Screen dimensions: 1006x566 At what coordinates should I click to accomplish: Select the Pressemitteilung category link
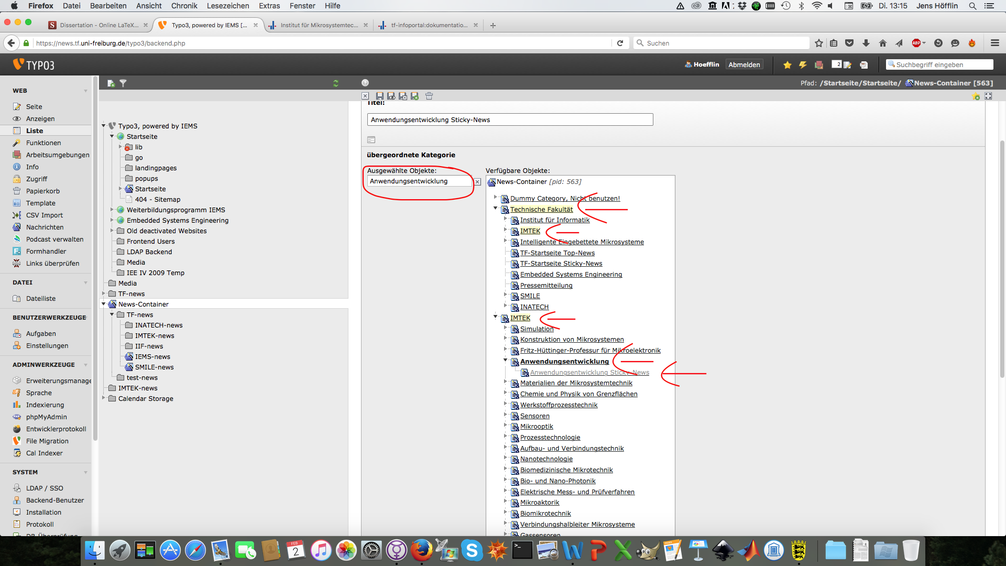(546, 286)
